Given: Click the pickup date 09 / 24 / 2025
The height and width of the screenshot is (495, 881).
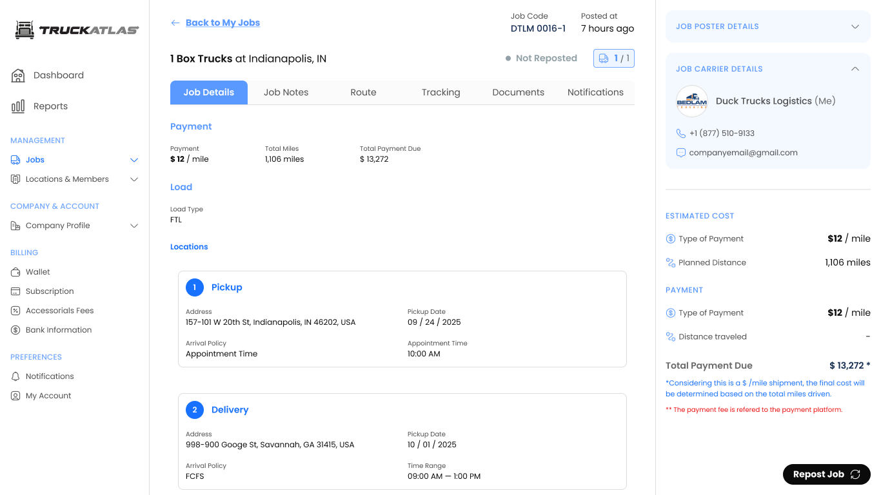Looking at the screenshot, I should 434,322.
